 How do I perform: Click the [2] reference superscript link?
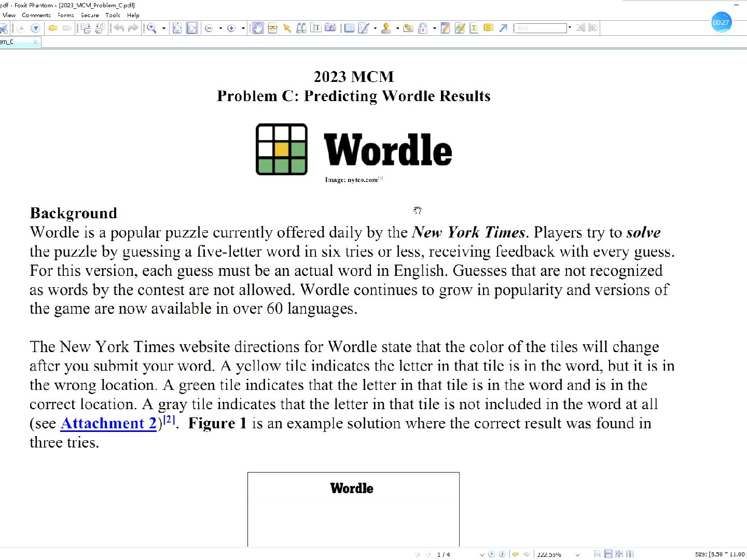click(169, 419)
